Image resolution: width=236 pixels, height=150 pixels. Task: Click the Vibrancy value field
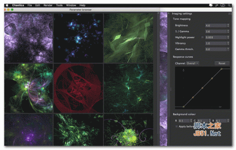click(216, 43)
